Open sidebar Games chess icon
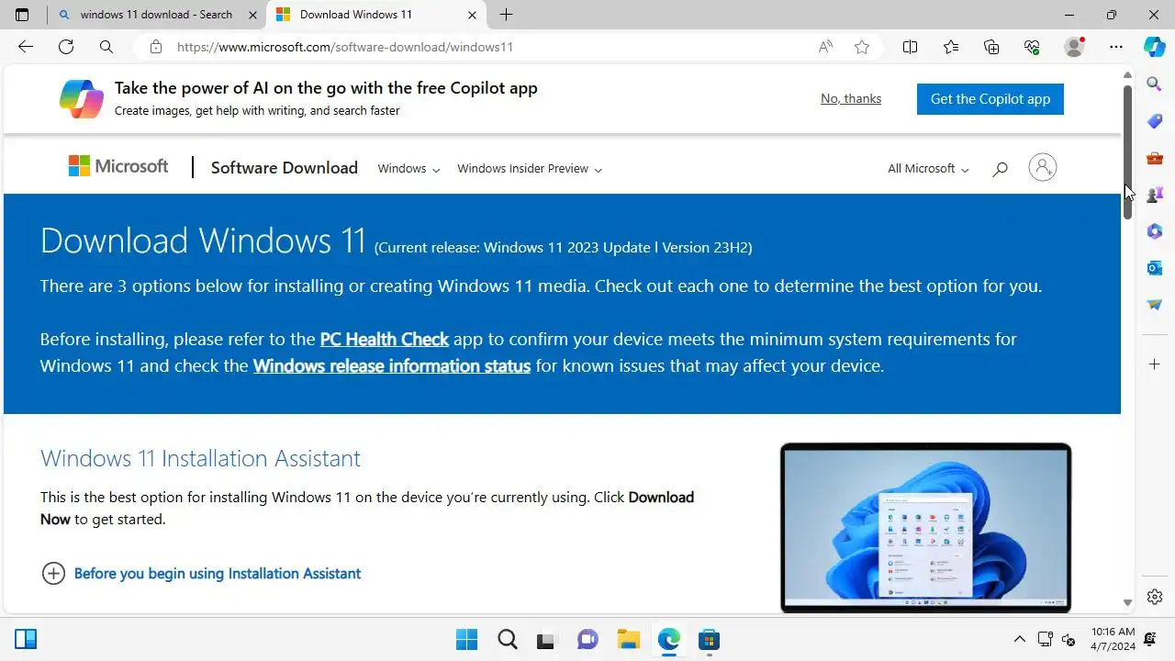 1155,195
